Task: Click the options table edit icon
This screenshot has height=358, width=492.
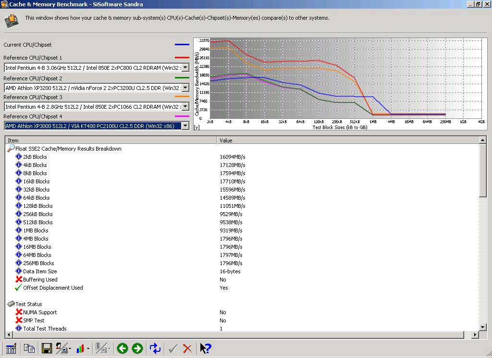Action: coord(11,348)
